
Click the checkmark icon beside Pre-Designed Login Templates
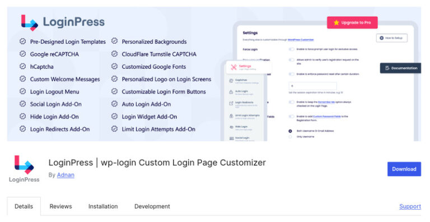pyautogui.click(x=23, y=41)
